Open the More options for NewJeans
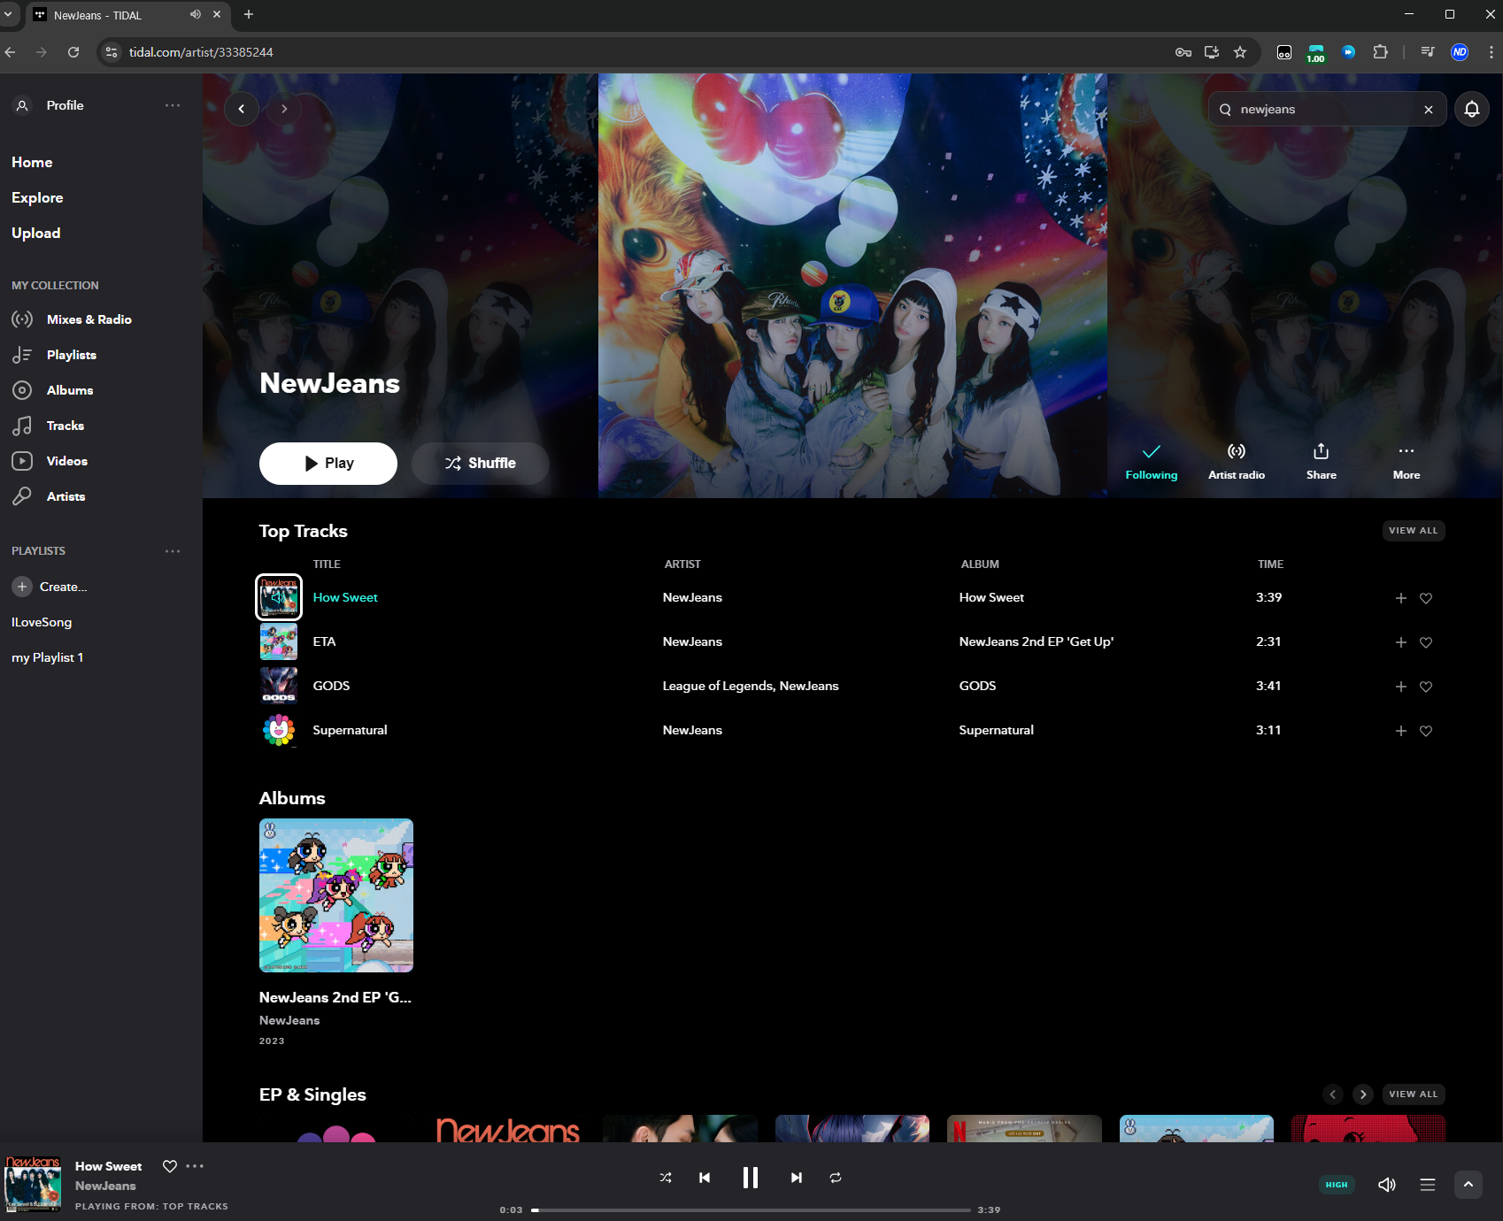Viewport: 1503px width, 1221px height. click(1406, 462)
